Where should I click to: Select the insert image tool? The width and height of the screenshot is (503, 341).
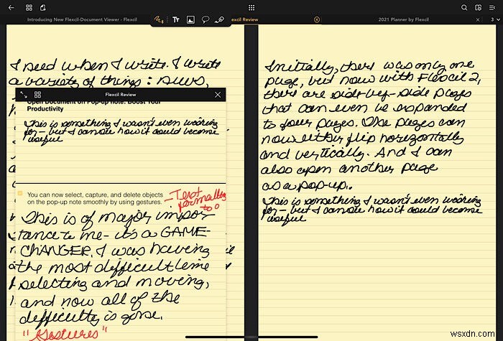(x=190, y=19)
